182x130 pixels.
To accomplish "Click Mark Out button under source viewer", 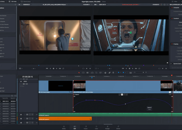I will [90, 68].
